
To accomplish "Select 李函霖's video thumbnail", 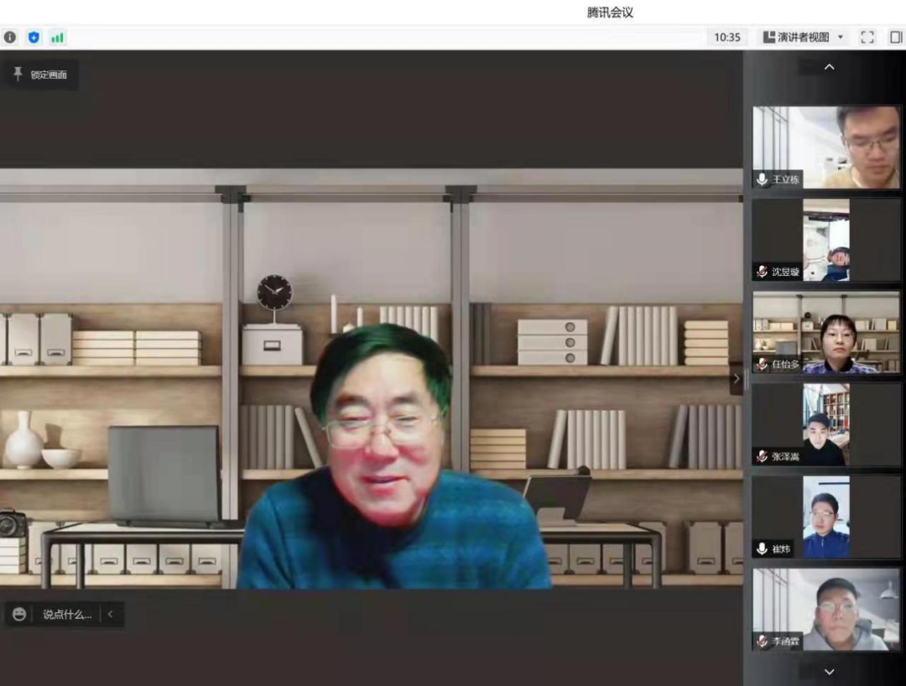I will 826,609.
